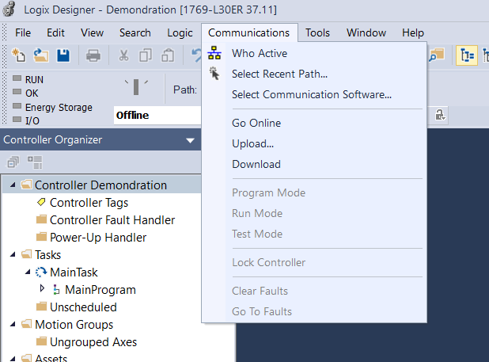Open the Tools menu

(x=317, y=32)
